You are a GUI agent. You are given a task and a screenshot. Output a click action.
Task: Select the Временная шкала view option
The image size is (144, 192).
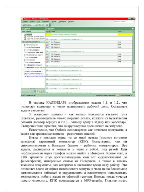click(x=34, y=68)
